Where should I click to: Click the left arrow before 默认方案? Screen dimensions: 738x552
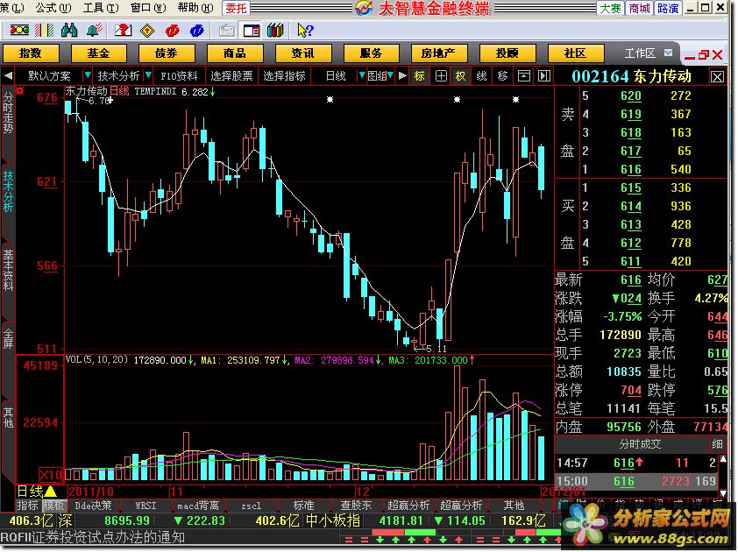[8, 75]
